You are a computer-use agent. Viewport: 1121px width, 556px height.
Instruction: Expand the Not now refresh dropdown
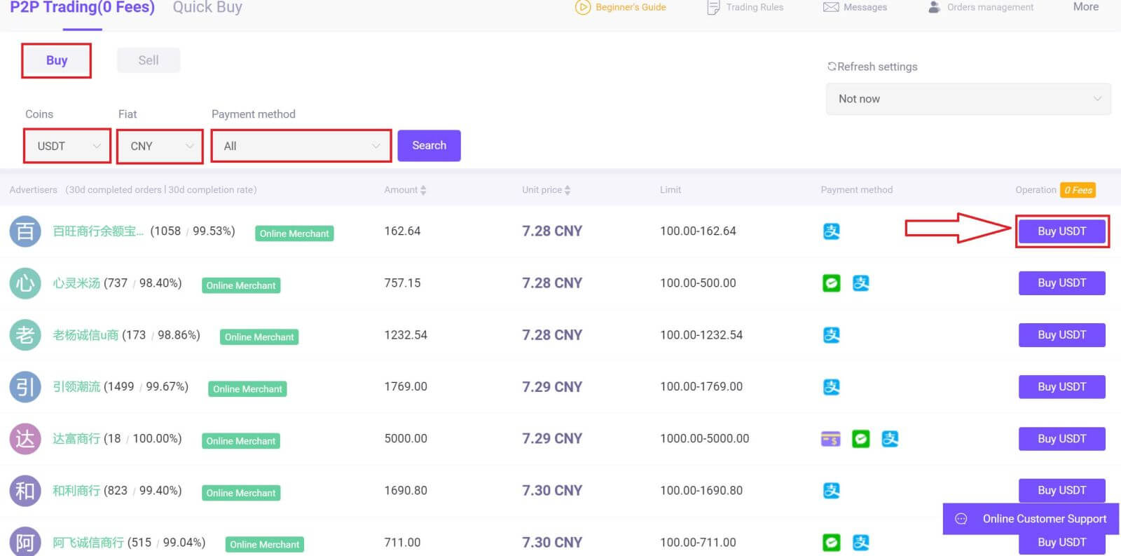tap(968, 99)
